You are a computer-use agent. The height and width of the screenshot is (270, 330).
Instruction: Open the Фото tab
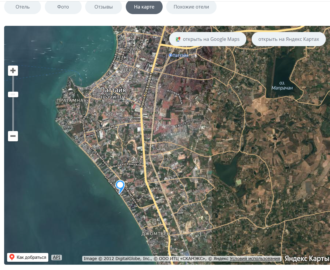pos(63,7)
